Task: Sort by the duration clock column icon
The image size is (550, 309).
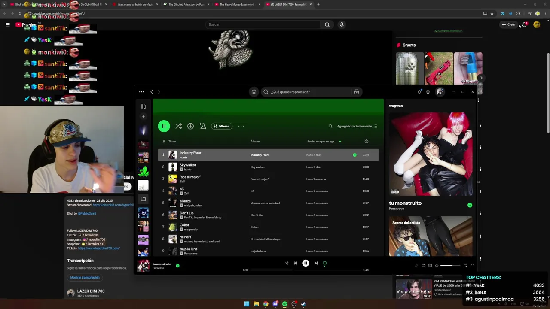Action: click(x=366, y=141)
